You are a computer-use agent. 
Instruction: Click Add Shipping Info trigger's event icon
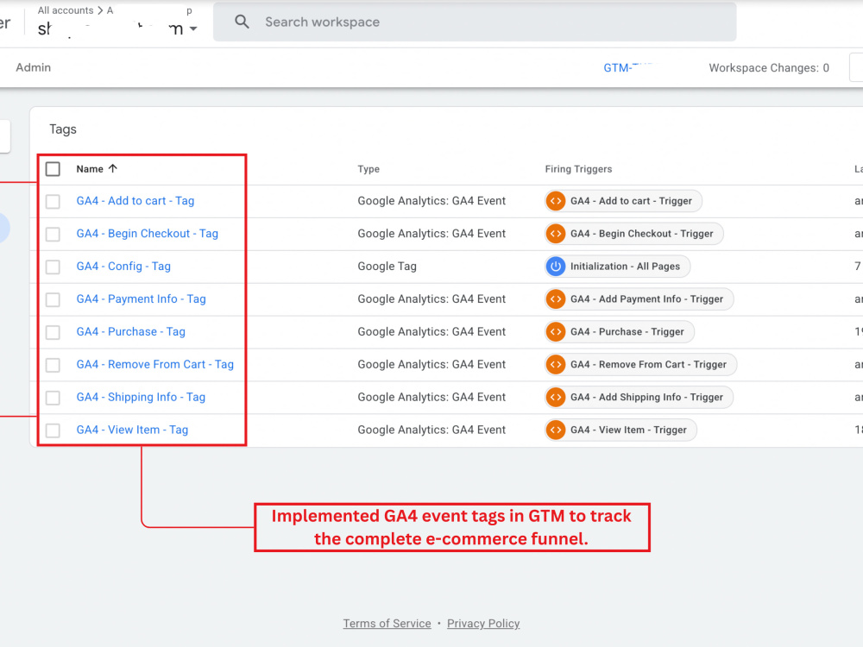click(556, 397)
